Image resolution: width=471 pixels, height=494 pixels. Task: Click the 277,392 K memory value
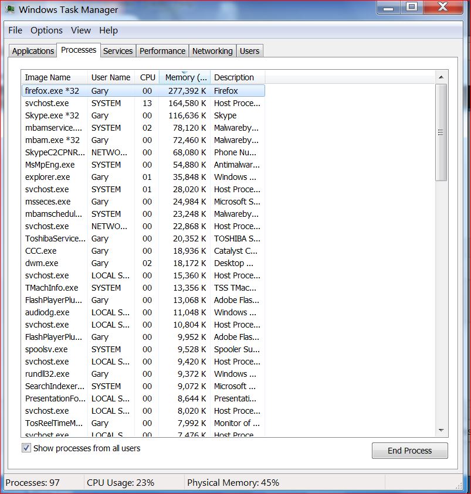click(x=187, y=91)
